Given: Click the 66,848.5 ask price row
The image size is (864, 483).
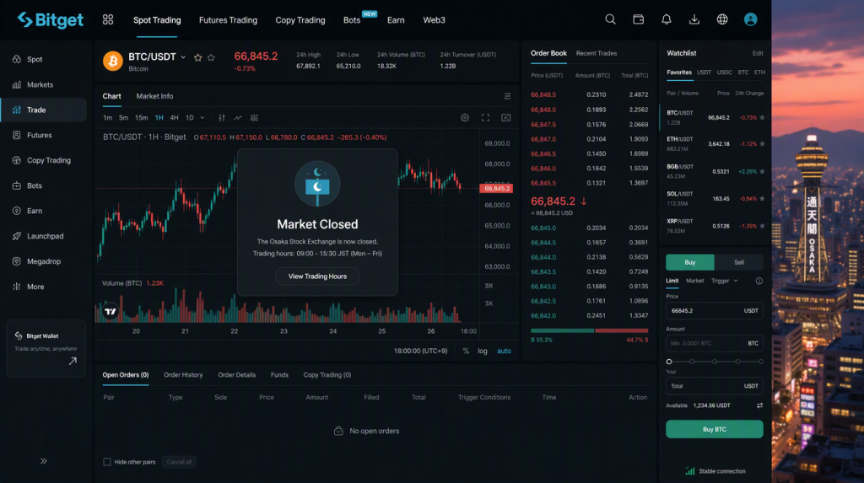Looking at the screenshot, I should point(589,94).
